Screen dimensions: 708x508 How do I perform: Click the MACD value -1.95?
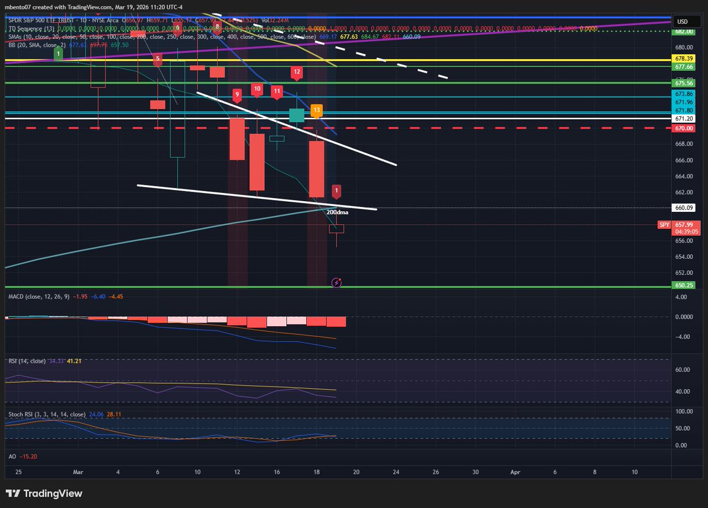pyautogui.click(x=80, y=296)
